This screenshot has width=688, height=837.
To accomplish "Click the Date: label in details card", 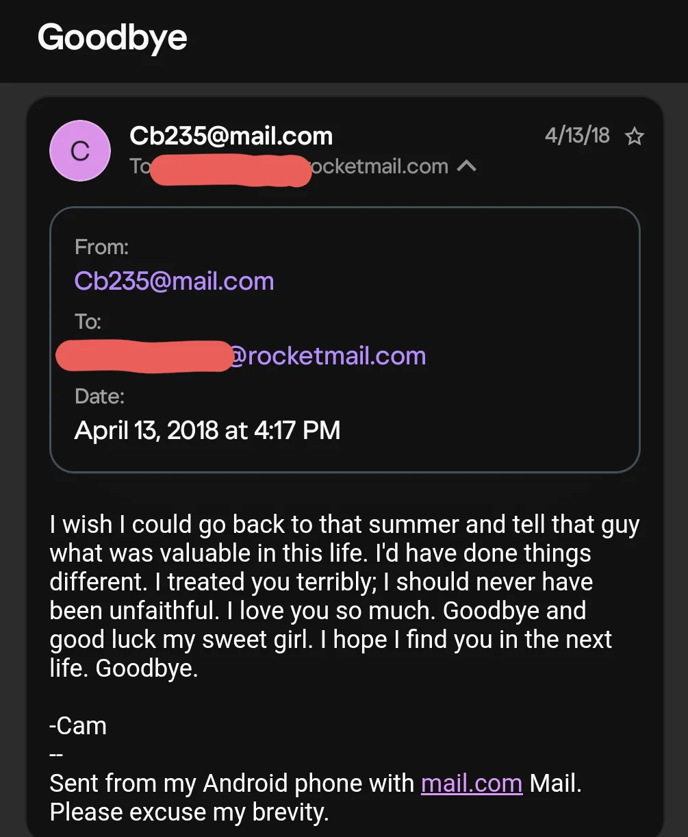I will point(99,396).
